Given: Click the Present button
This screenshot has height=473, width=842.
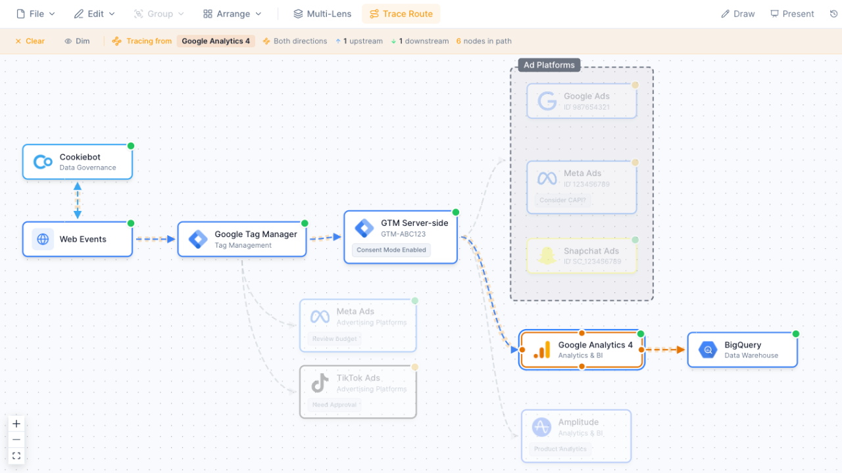Looking at the screenshot, I should coord(792,13).
